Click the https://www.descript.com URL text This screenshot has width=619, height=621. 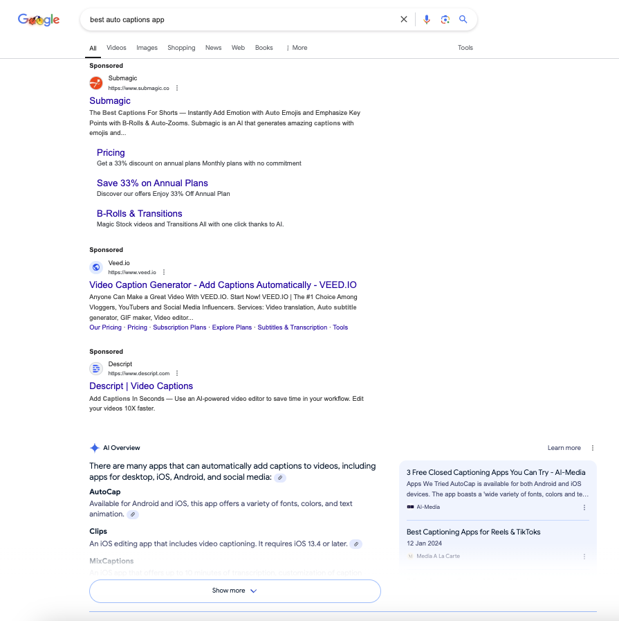(139, 373)
